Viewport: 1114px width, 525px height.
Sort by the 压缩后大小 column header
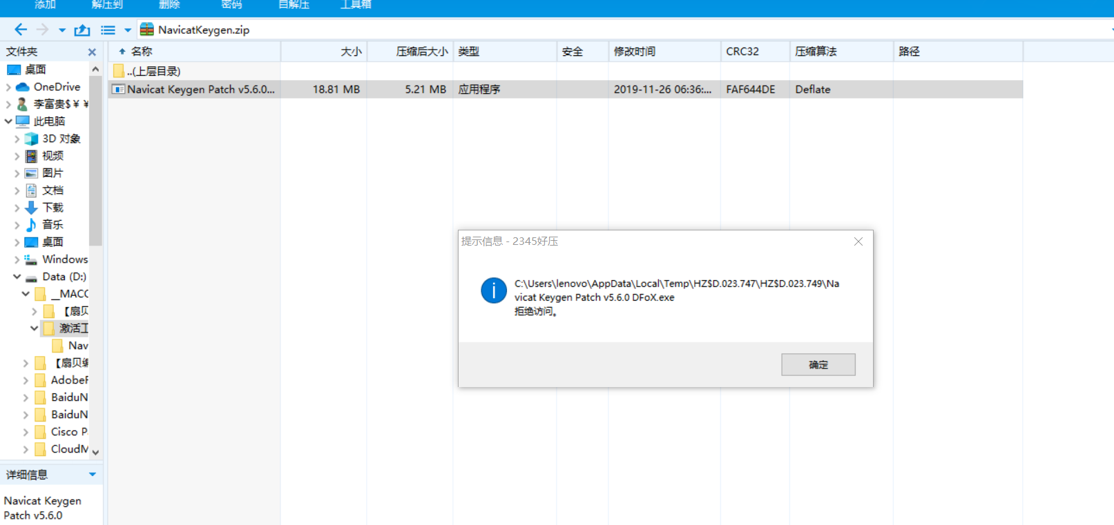[410, 52]
